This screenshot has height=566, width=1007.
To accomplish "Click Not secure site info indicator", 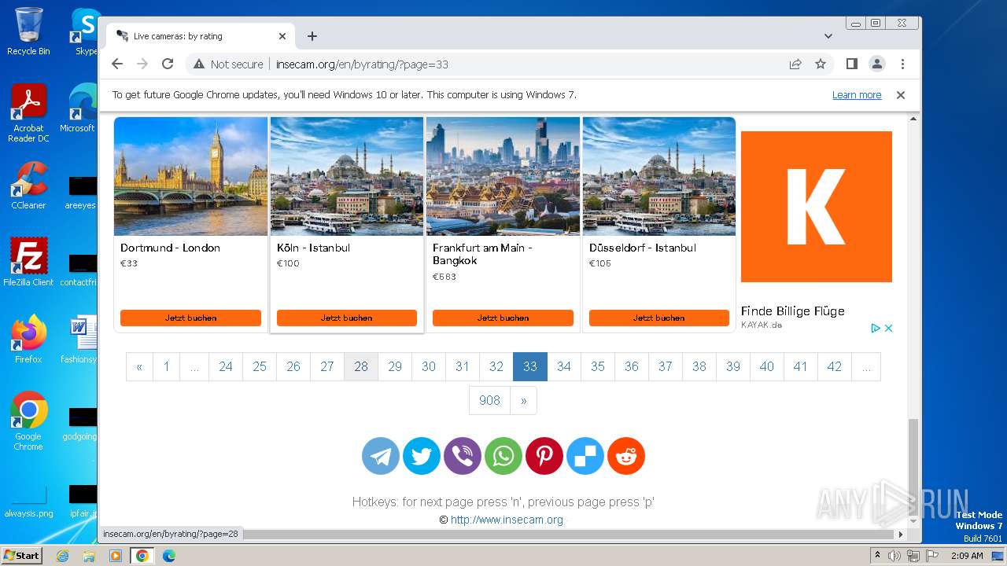I will [x=228, y=64].
